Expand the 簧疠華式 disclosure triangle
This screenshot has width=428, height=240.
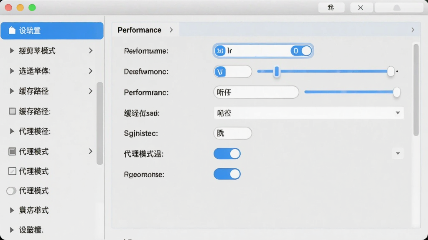(11, 210)
